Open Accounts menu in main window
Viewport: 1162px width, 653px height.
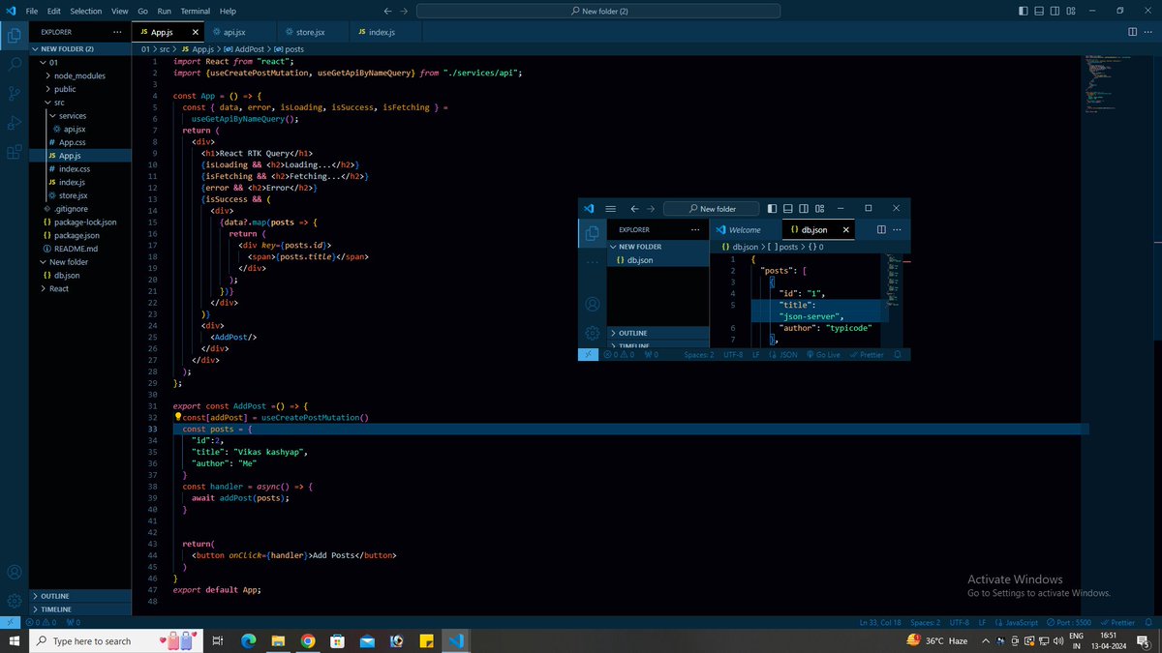point(15,573)
